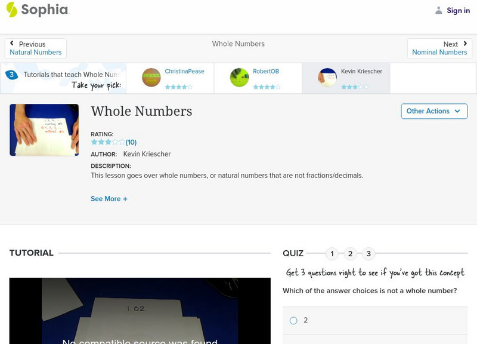Screen dimensions: 477x344
Task: Open ChristinaPease's tutorial avatar
Action: pos(150,77)
